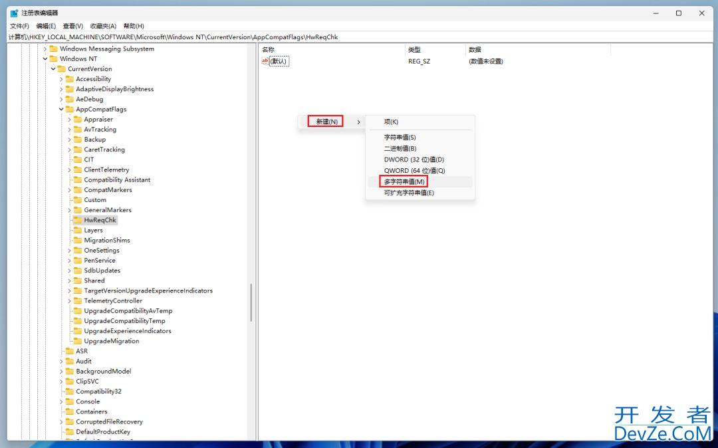Expand the Appraiser key
Screen dimensions: 718x448
click(69, 120)
